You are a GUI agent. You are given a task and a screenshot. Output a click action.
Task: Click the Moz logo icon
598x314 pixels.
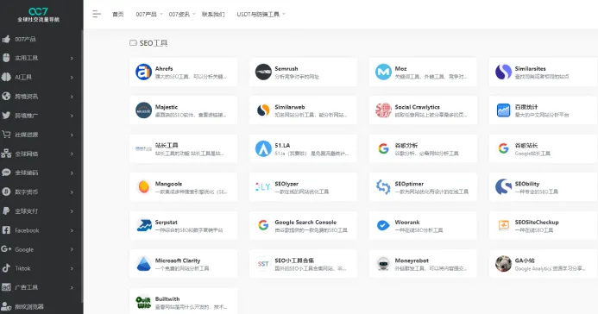coord(383,72)
